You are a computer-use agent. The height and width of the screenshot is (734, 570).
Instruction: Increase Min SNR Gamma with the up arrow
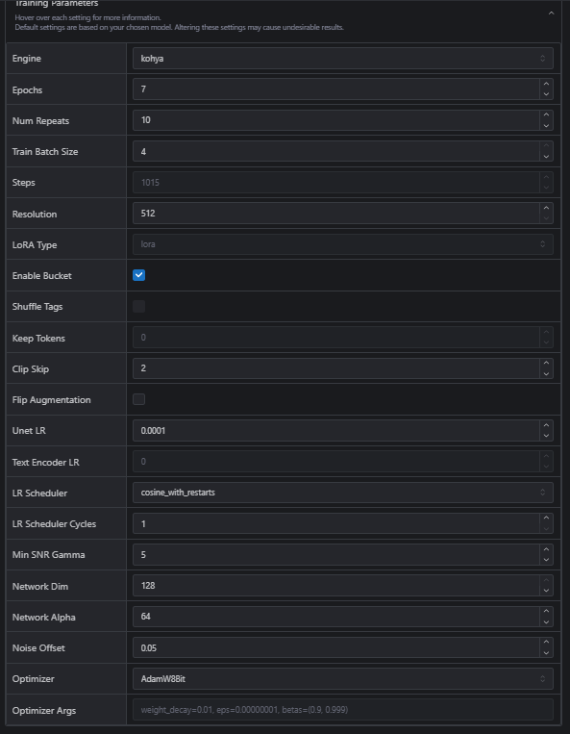546,549
